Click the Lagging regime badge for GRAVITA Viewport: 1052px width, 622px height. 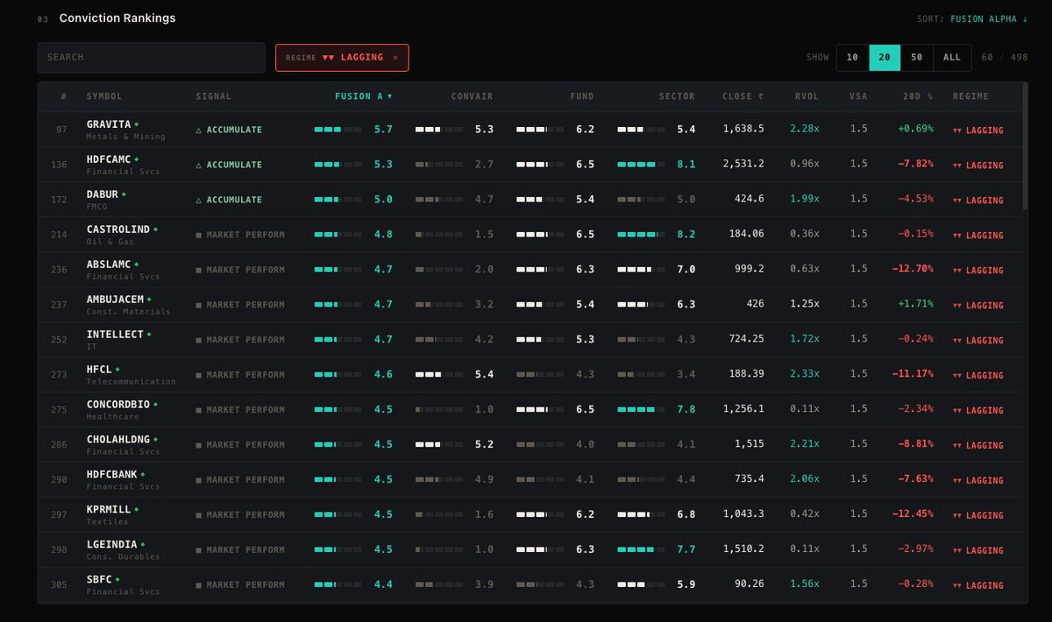(x=977, y=130)
